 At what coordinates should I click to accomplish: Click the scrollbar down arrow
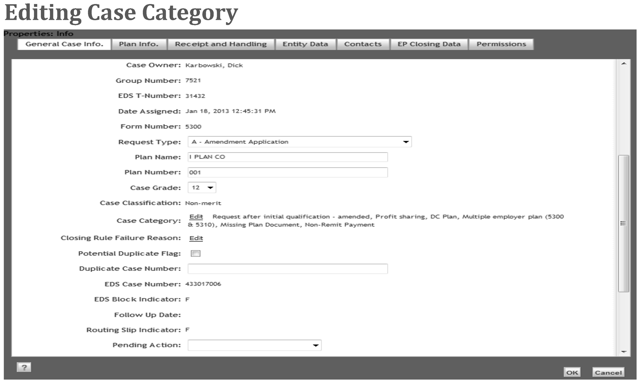point(624,352)
